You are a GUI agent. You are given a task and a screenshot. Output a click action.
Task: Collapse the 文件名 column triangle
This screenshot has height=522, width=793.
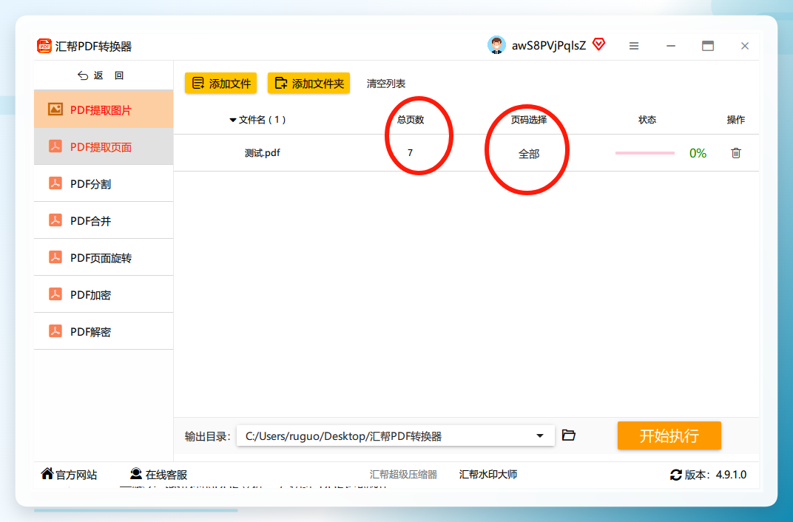[232, 121]
